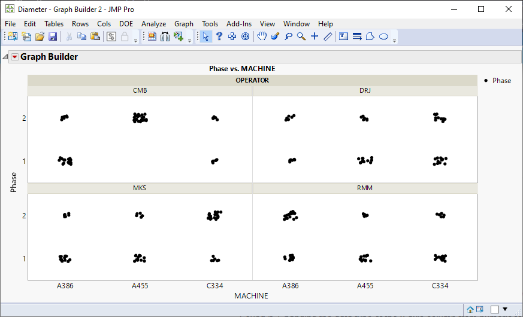Screen dimensions: 523x317
Task: Click the graph title Phase vs. MACHINE
Action: tap(242, 69)
